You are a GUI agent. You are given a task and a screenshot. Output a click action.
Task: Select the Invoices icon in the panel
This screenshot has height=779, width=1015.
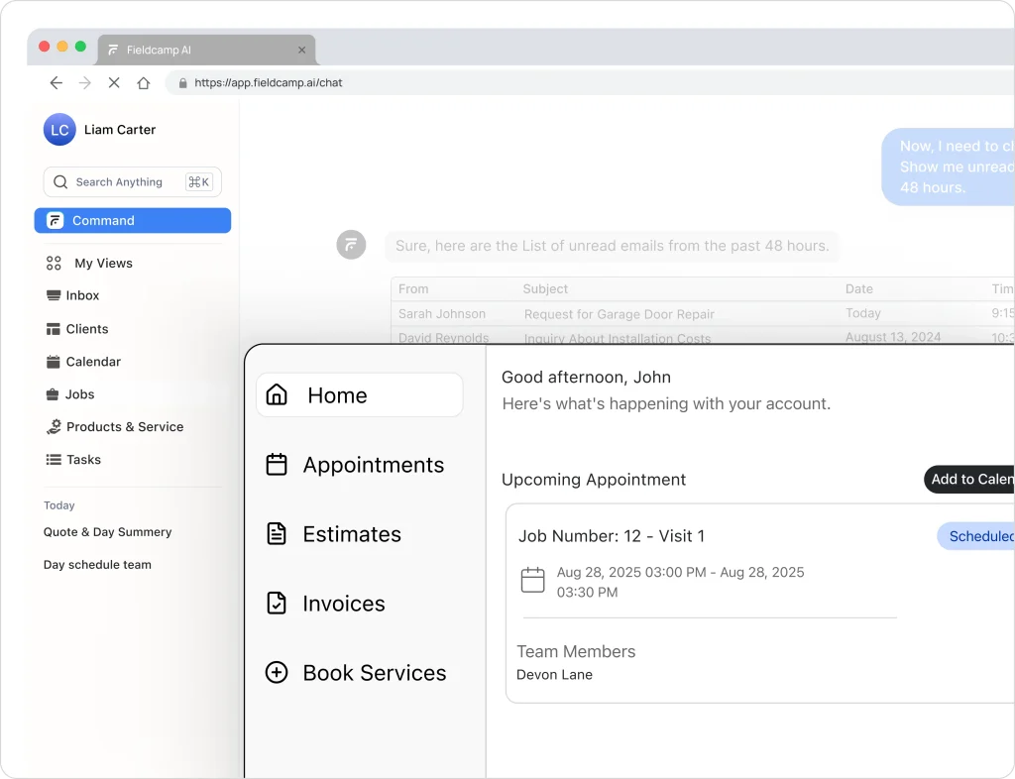[x=276, y=603]
